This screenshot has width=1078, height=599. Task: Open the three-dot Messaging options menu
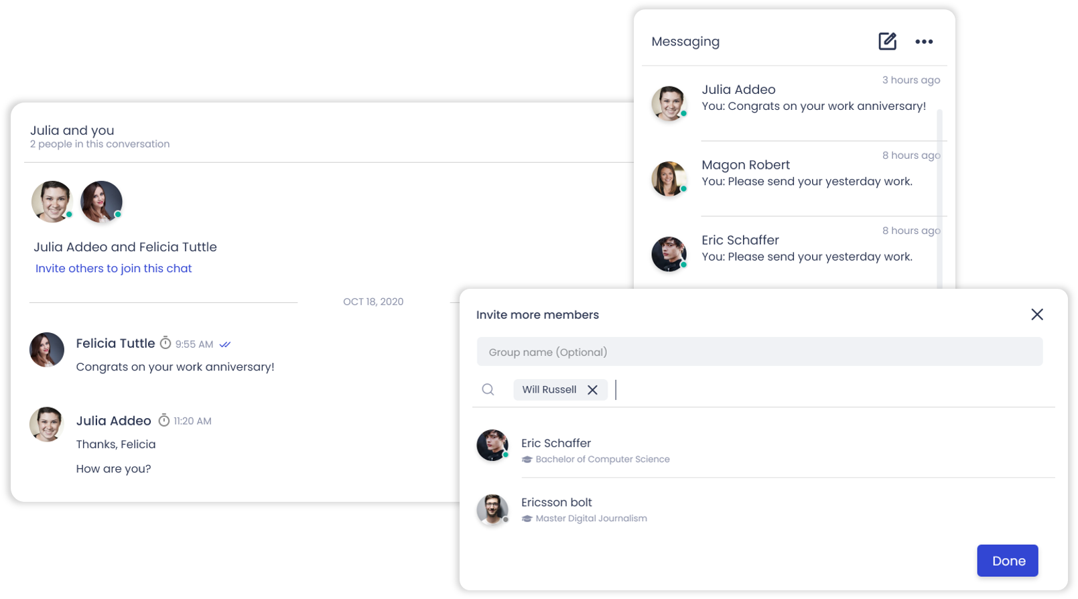924,42
